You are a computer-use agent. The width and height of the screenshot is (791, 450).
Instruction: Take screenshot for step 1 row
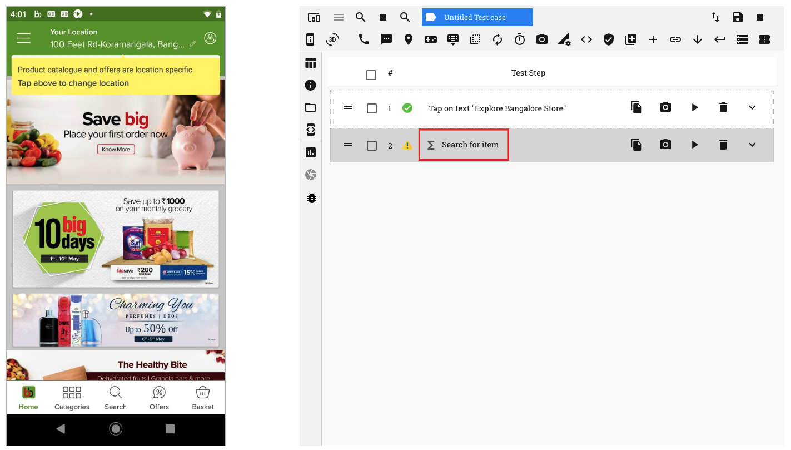coord(665,107)
